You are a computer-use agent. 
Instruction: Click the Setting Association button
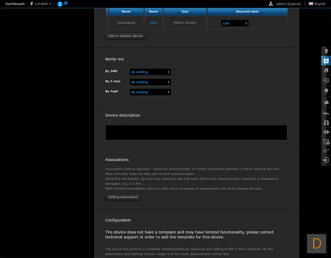[123, 197]
